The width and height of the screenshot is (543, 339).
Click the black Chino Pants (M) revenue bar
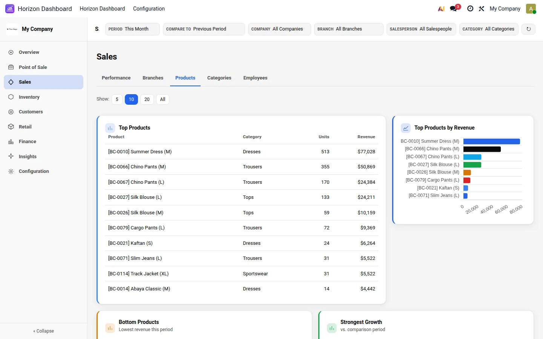(482, 149)
